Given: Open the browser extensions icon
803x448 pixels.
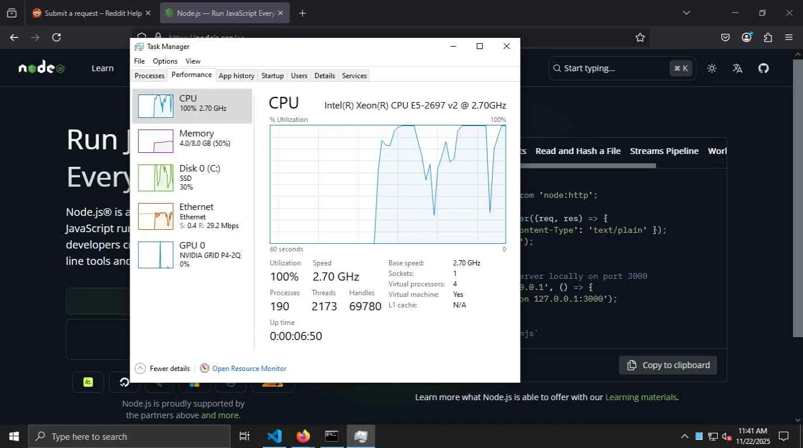Looking at the screenshot, I should point(768,37).
